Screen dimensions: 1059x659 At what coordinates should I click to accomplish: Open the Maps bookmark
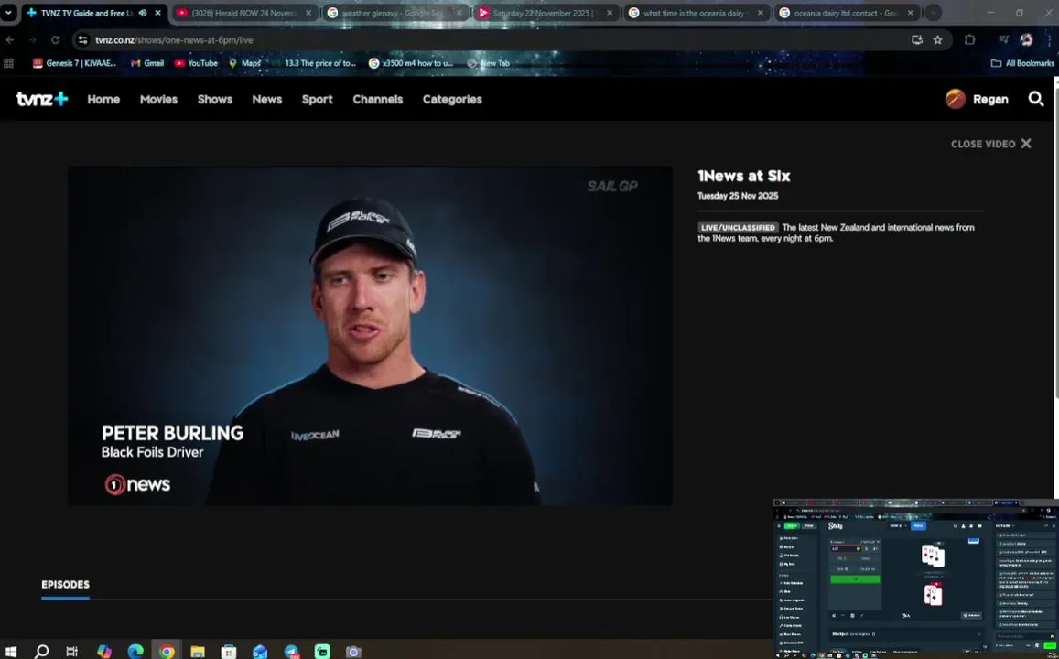[244, 63]
